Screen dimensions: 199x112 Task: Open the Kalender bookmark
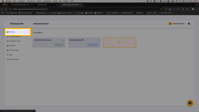(89, 13)
